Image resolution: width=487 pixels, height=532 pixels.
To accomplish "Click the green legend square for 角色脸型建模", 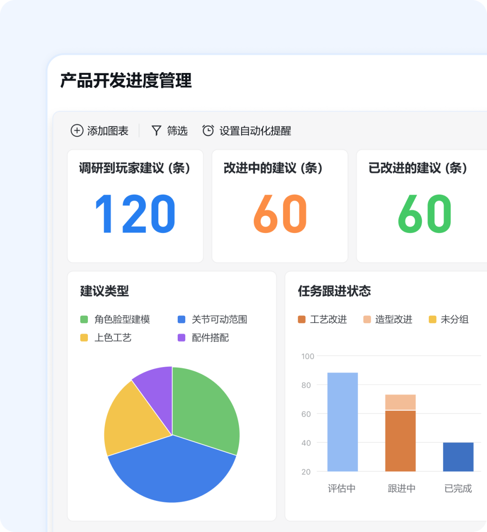I will [85, 319].
